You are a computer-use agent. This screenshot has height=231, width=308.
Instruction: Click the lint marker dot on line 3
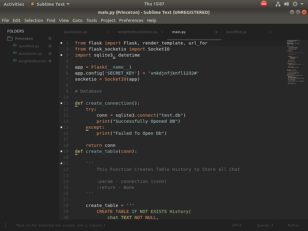coord(62,55)
